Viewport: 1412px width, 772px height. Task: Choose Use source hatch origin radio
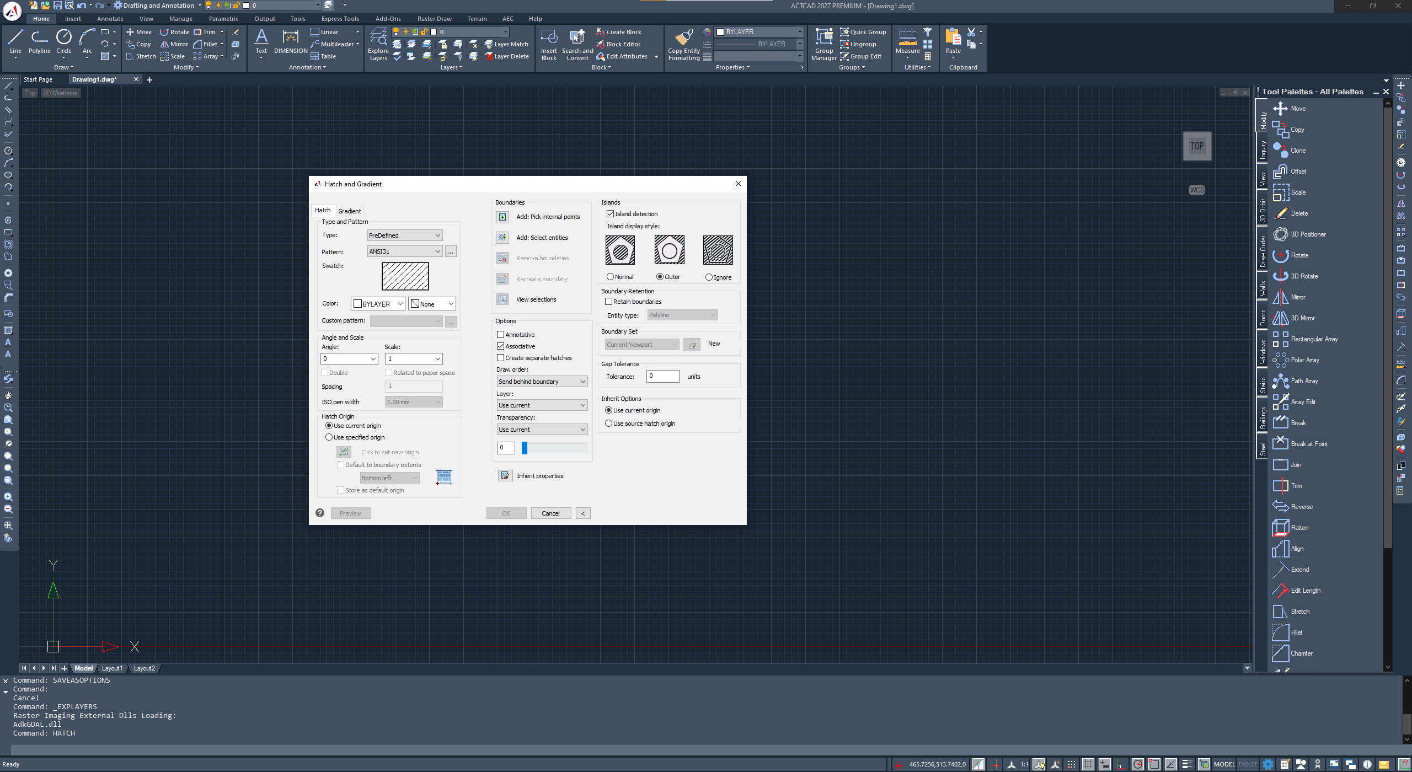[609, 423]
